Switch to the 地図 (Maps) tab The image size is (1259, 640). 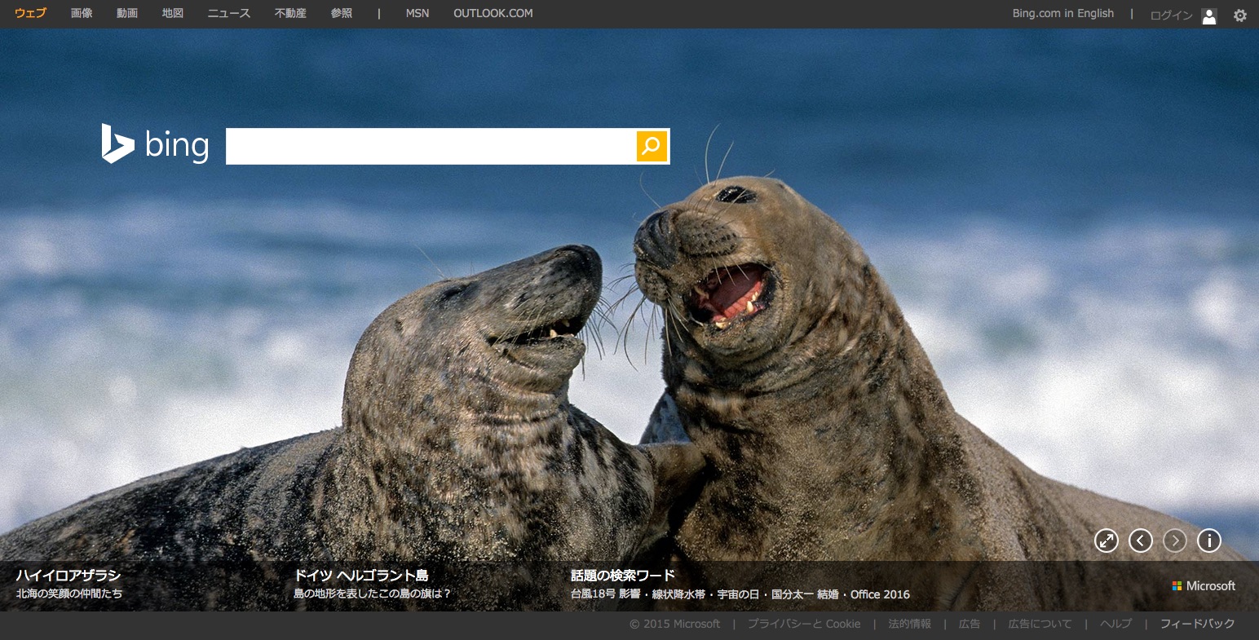click(x=173, y=13)
